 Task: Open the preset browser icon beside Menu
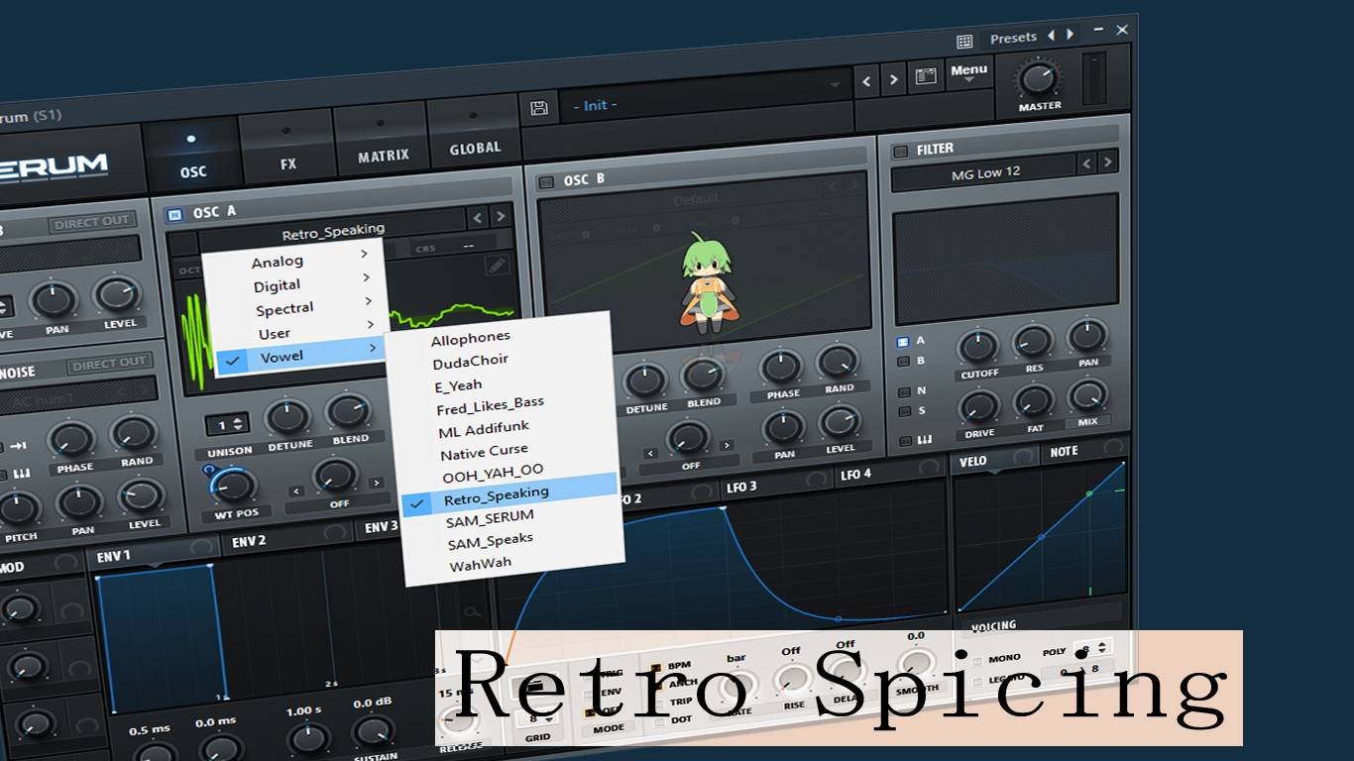(927, 76)
